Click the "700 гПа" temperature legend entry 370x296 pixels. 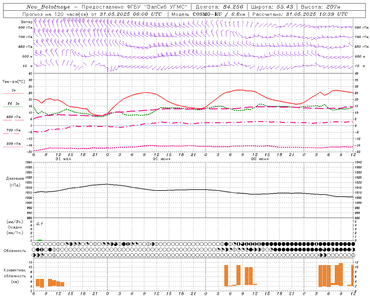[14, 130]
